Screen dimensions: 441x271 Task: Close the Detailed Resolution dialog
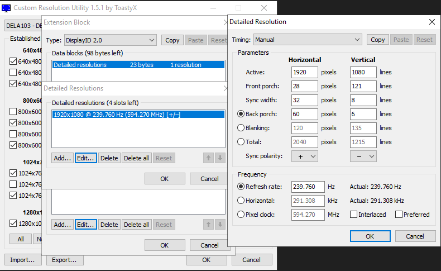coord(432,22)
